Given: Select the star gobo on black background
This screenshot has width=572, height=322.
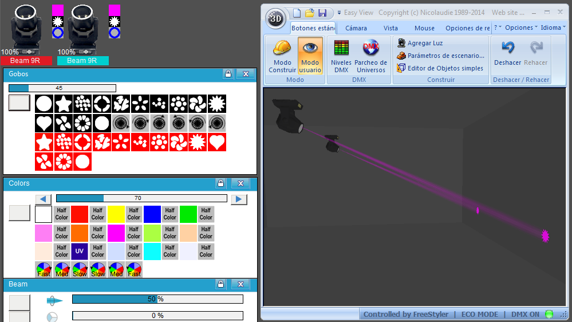Looking at the screenshot, I should [x=63, y=104].
